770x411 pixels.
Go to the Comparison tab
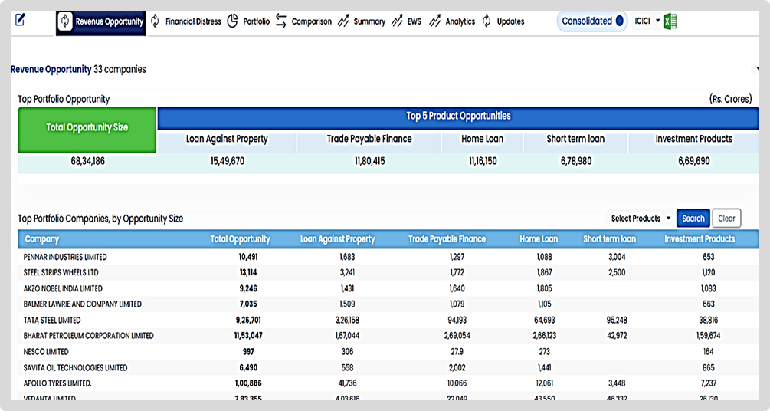click(x=311, y=21)
